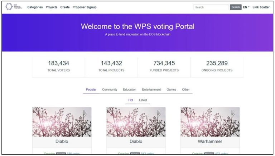
Task: Click the grey Search button
Action: (x=236, y=7)
